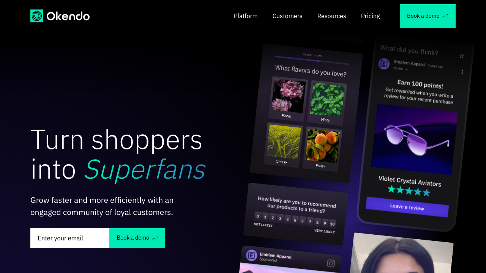Screen dimensions: 486x273
Task: Click the Okendo logo icon
Action: (37, 16)
